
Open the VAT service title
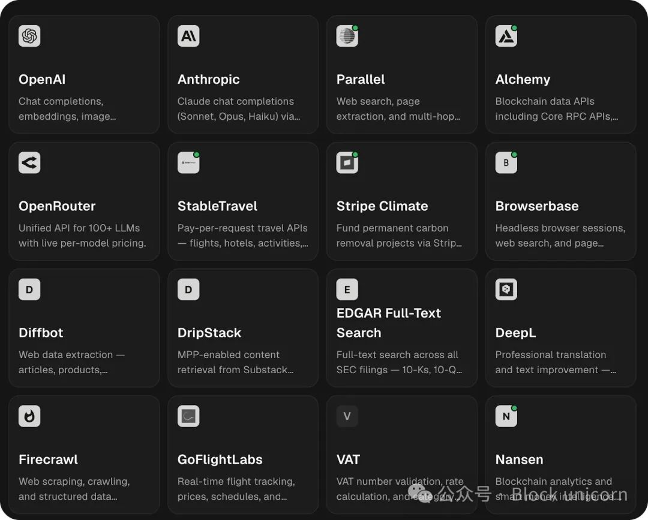tap(348, 459)
